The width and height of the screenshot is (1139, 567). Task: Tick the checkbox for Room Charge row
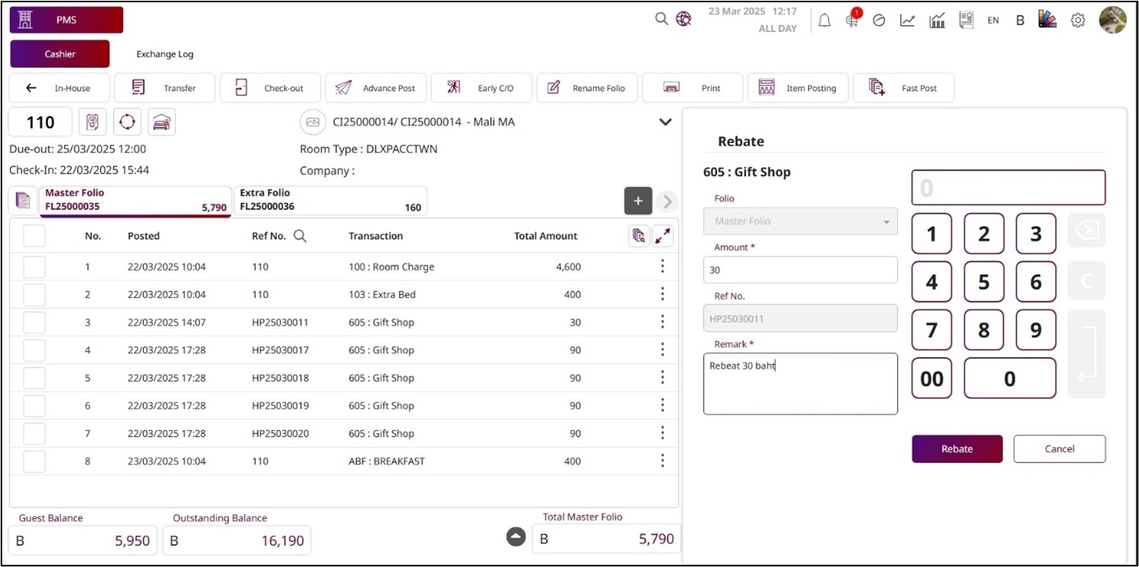tap(34, 267)
